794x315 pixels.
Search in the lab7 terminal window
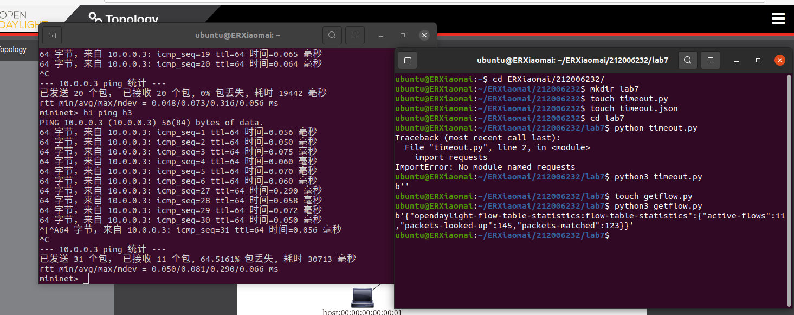tap(687, 60)
